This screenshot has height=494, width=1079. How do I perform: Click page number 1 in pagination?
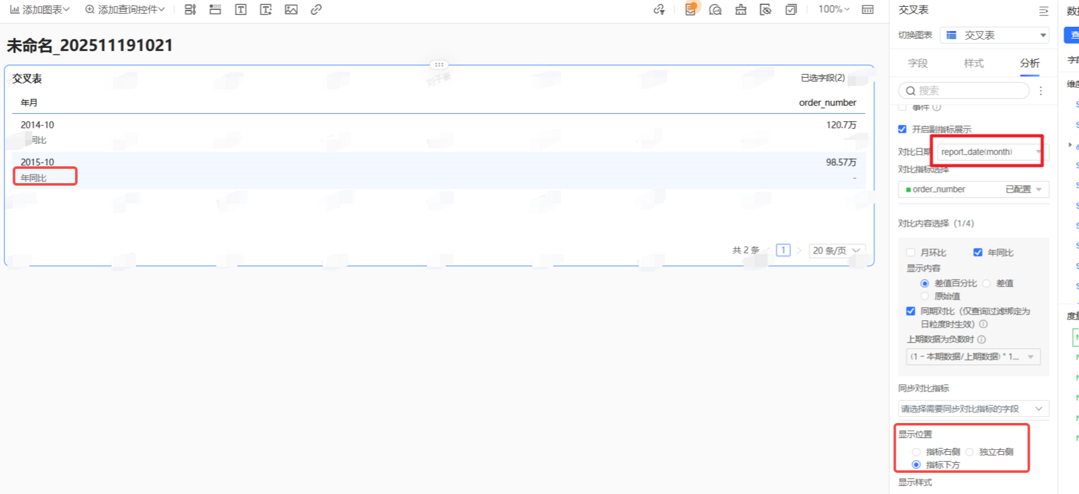pyautogui.click(x=783, y=250)
